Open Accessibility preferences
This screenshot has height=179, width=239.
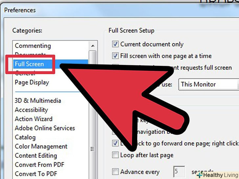click(32, 110)
